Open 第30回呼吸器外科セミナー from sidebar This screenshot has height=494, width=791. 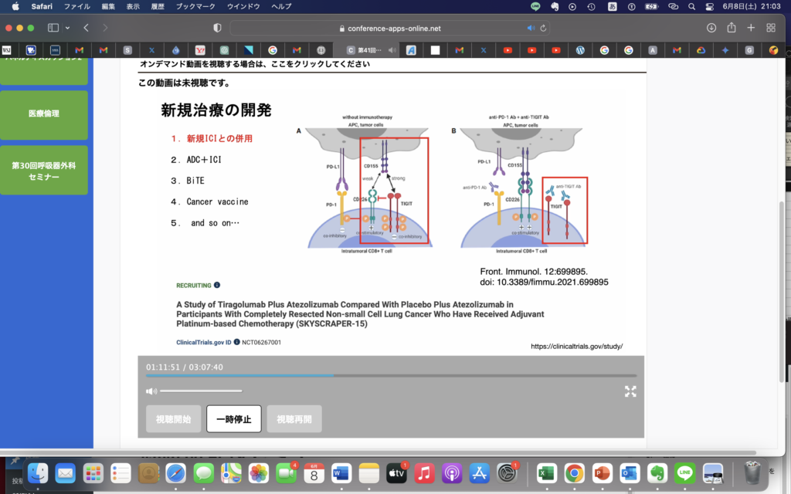[44, 171]
